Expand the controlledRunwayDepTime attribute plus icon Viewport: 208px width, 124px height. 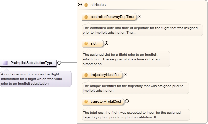139,17
